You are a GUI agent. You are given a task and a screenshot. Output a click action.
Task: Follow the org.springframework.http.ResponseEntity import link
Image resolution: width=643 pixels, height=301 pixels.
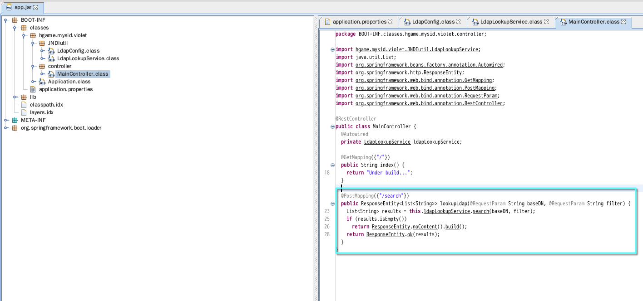409,73
